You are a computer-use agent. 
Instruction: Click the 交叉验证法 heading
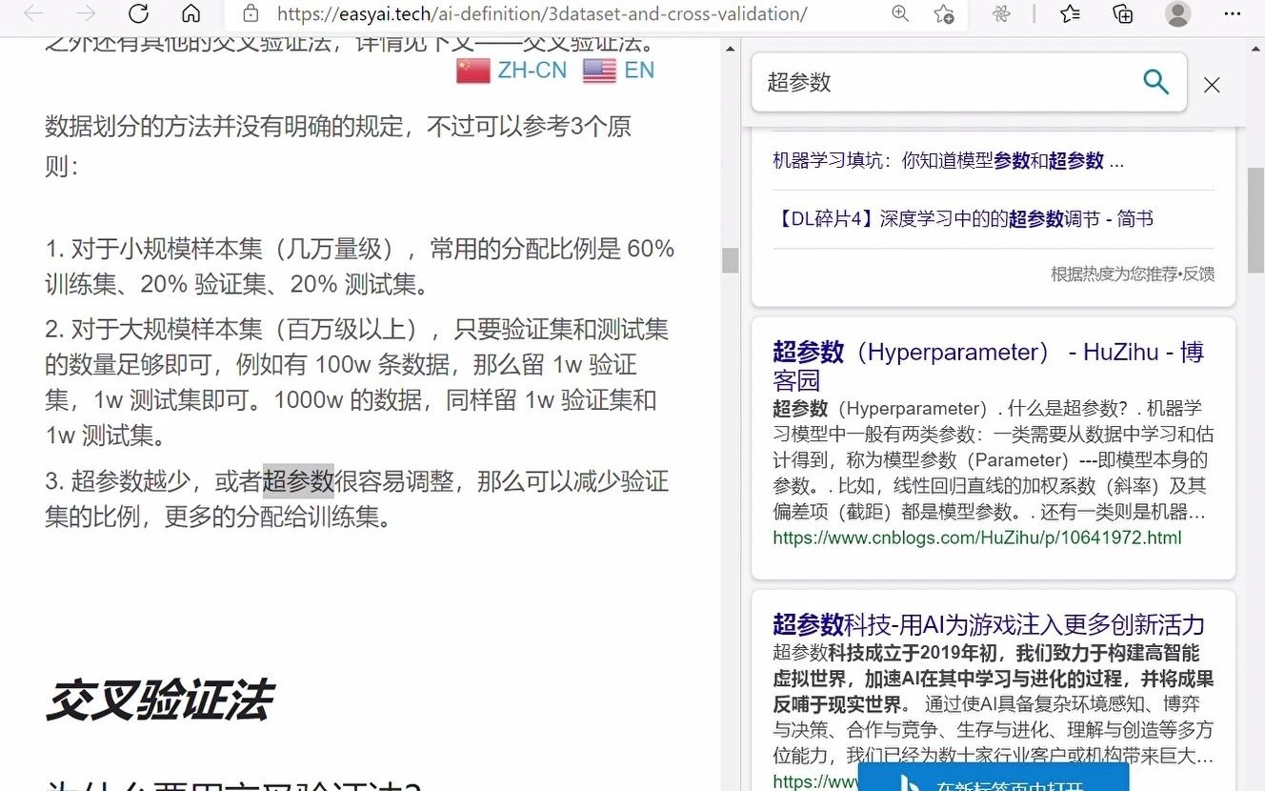[159, 700]
